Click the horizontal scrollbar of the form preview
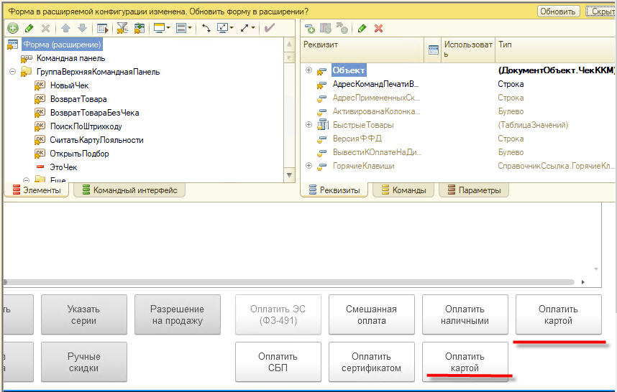This screenshot has height=392, width=617. [288, 282]
